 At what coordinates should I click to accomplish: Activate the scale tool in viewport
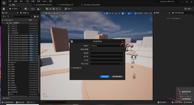112,13
